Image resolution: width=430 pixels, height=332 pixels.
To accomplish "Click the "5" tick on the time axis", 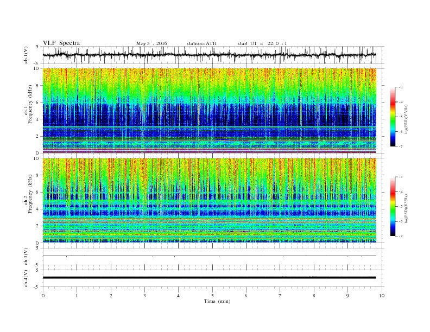I will (x=212, y=296).
